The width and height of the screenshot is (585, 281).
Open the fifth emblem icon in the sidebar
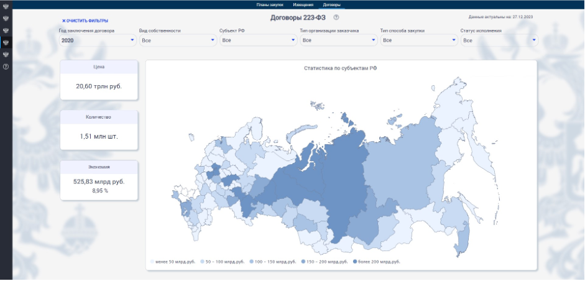click(x=6, y=55)
